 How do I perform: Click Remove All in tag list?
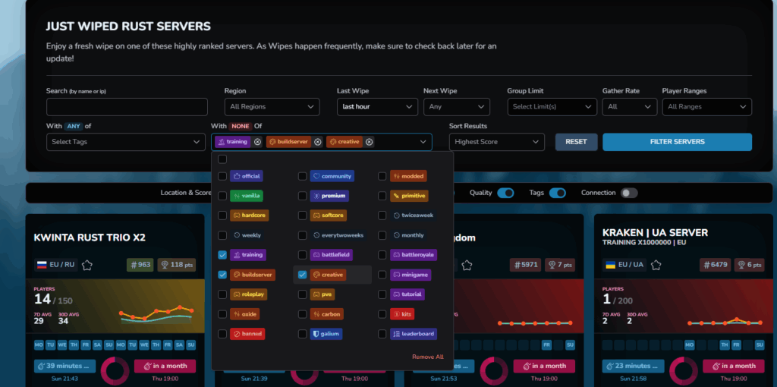tap(428, 357)
